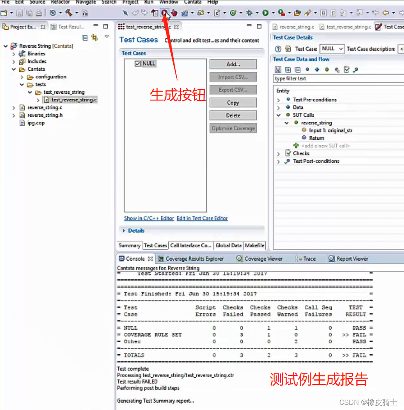
Task: Click the binary file icon next to hammer
Action: point(85,13)
